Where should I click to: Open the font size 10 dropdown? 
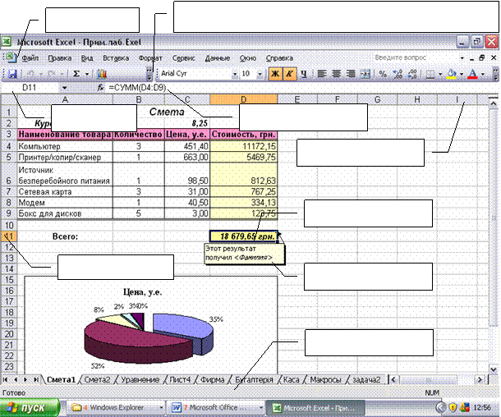point(260,74)
